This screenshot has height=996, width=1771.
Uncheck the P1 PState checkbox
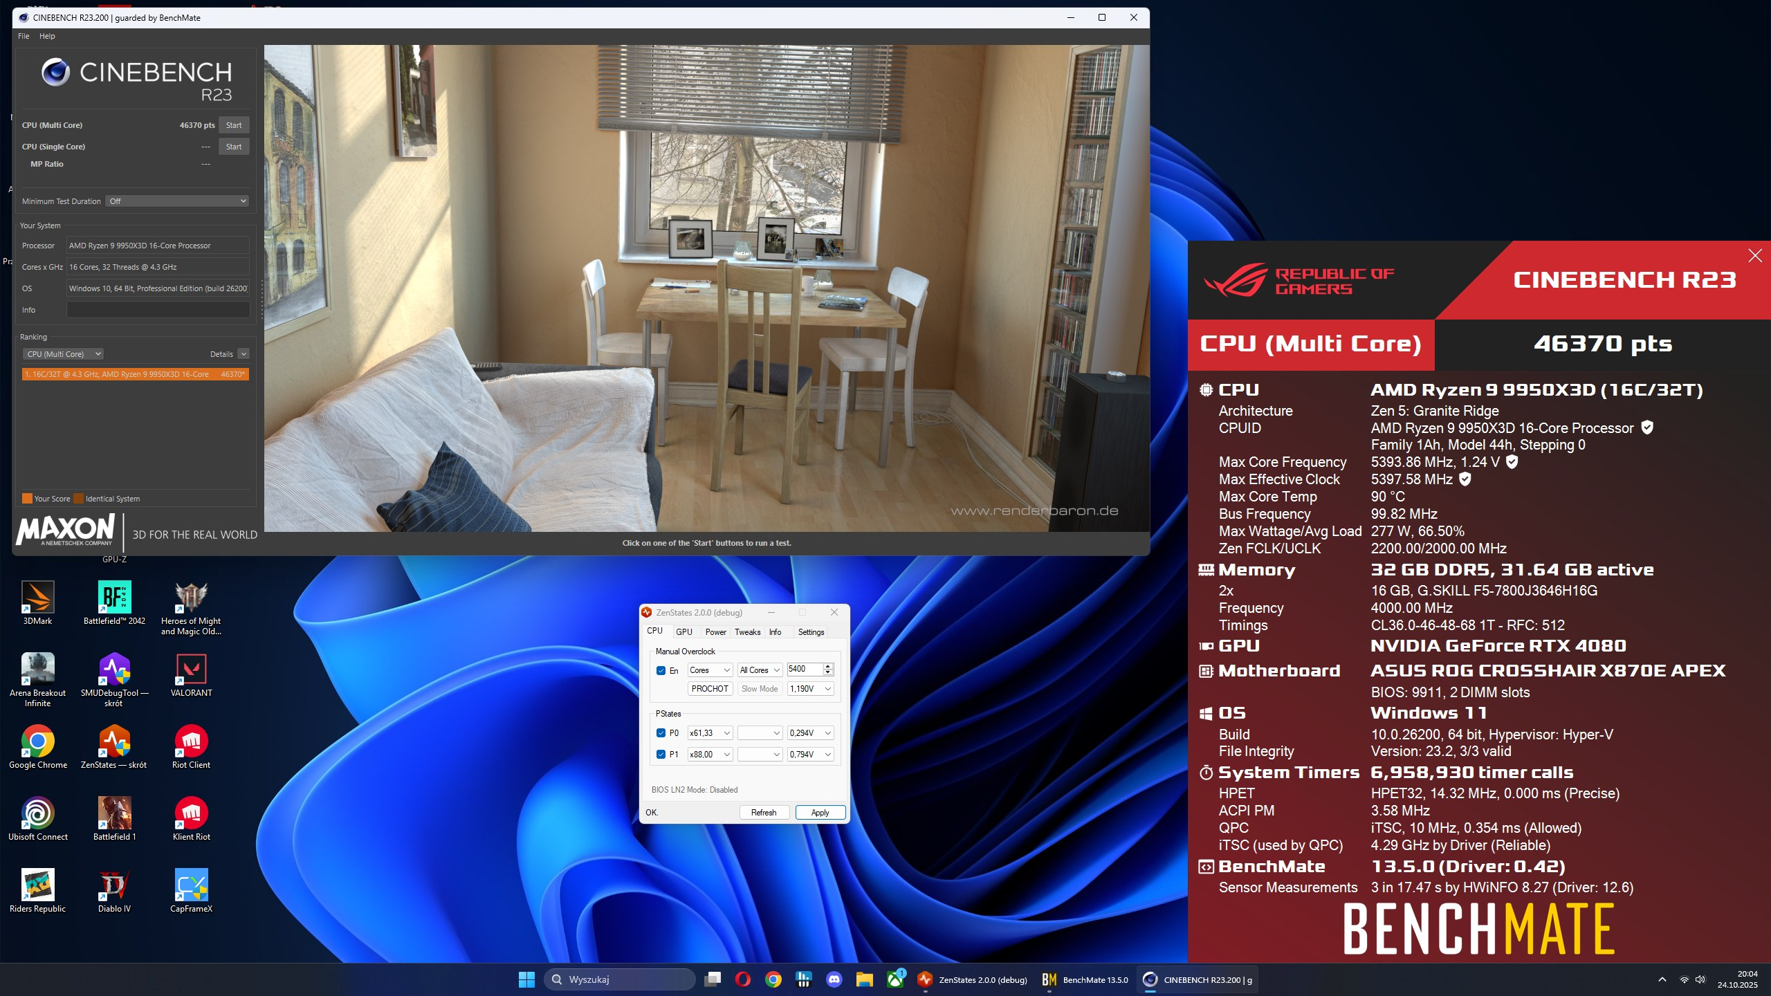coord(661,755)
